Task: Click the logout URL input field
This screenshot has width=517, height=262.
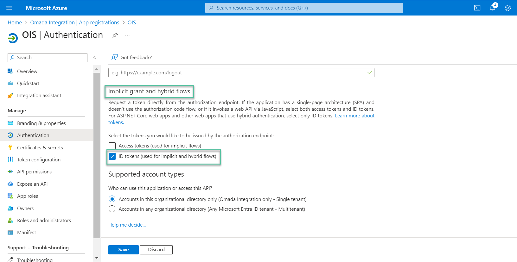Action: 241,72
